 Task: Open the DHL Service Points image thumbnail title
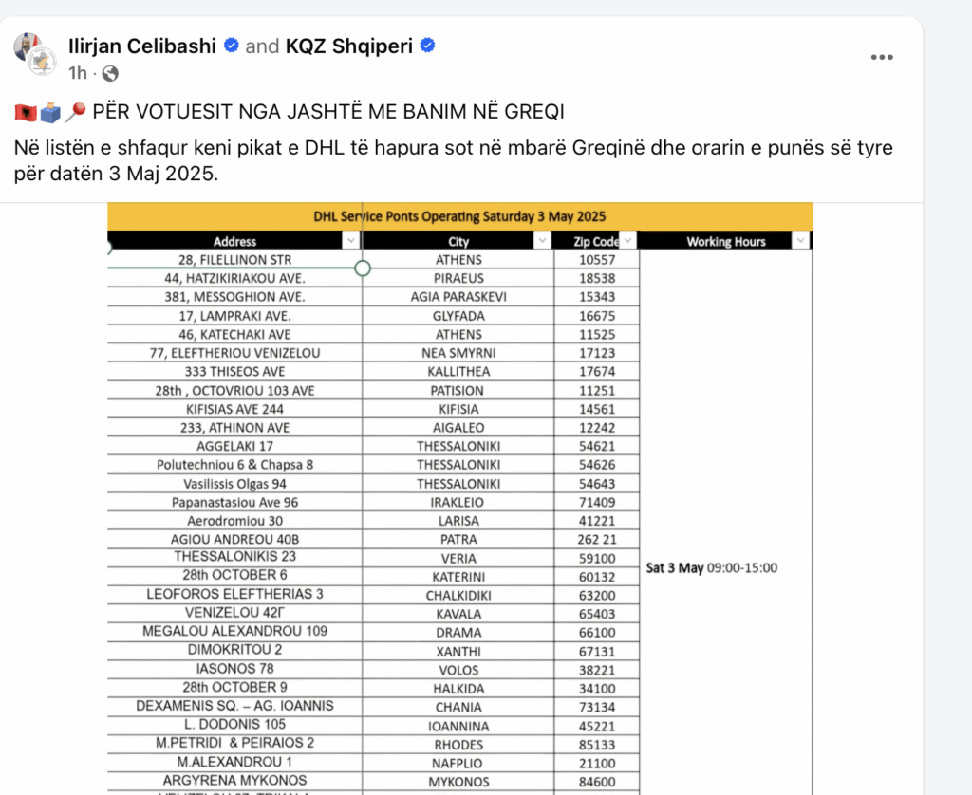(459, 217)
